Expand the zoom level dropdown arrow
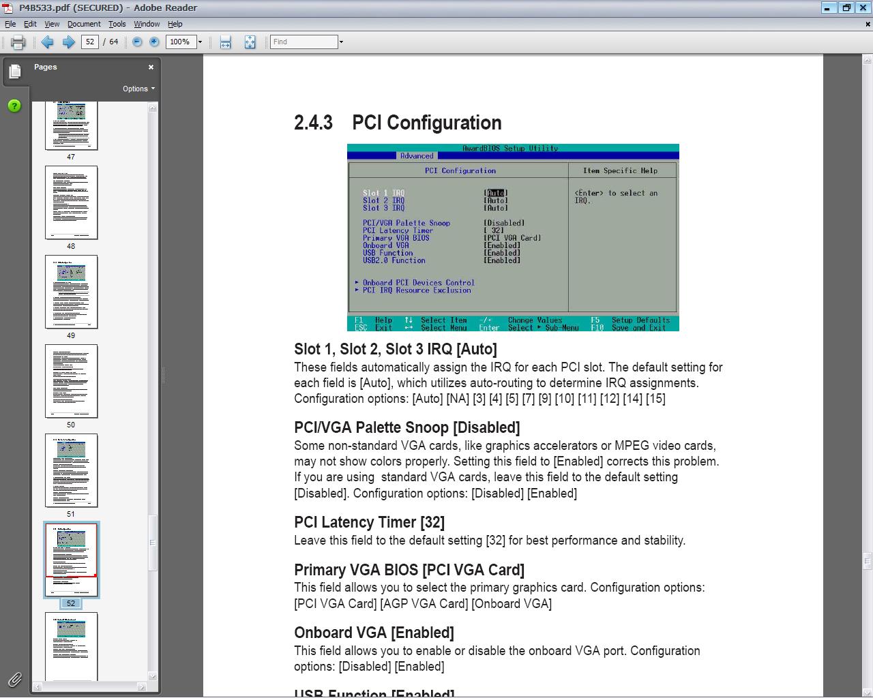The width and height of the screenshot is (873, 698). (201, 42)
